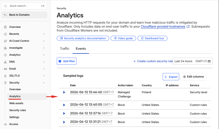Expand the AI Crawl Control section

(44, 41)
